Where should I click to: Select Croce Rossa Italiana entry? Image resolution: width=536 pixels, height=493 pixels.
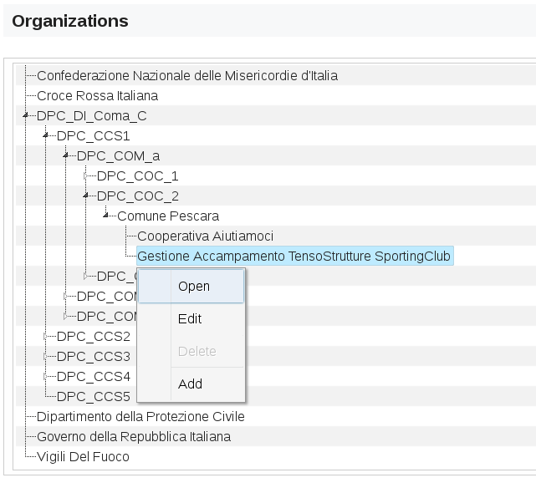click(x=97, y=96)
